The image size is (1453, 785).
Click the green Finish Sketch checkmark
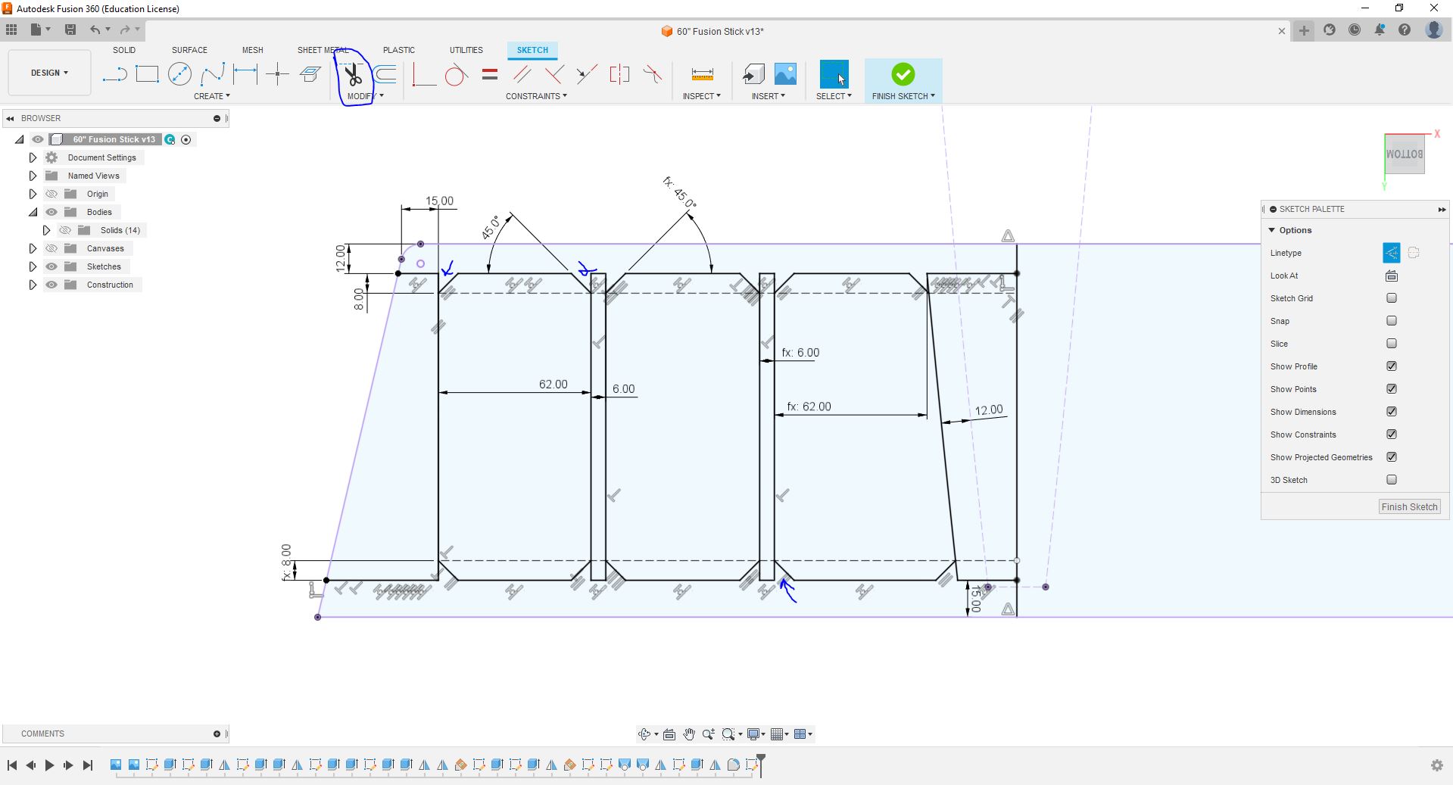coord(903,74)
